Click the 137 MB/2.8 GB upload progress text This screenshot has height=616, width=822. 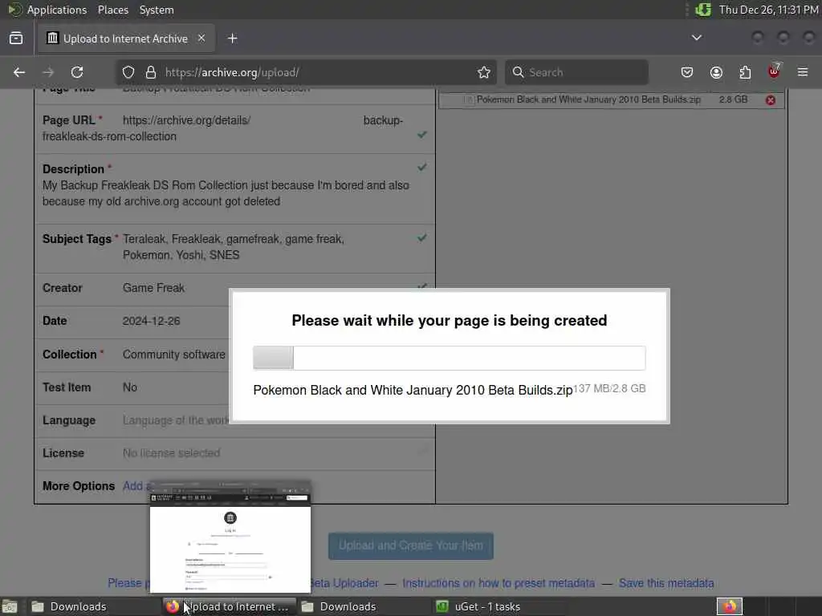click(x=609, y=389)
